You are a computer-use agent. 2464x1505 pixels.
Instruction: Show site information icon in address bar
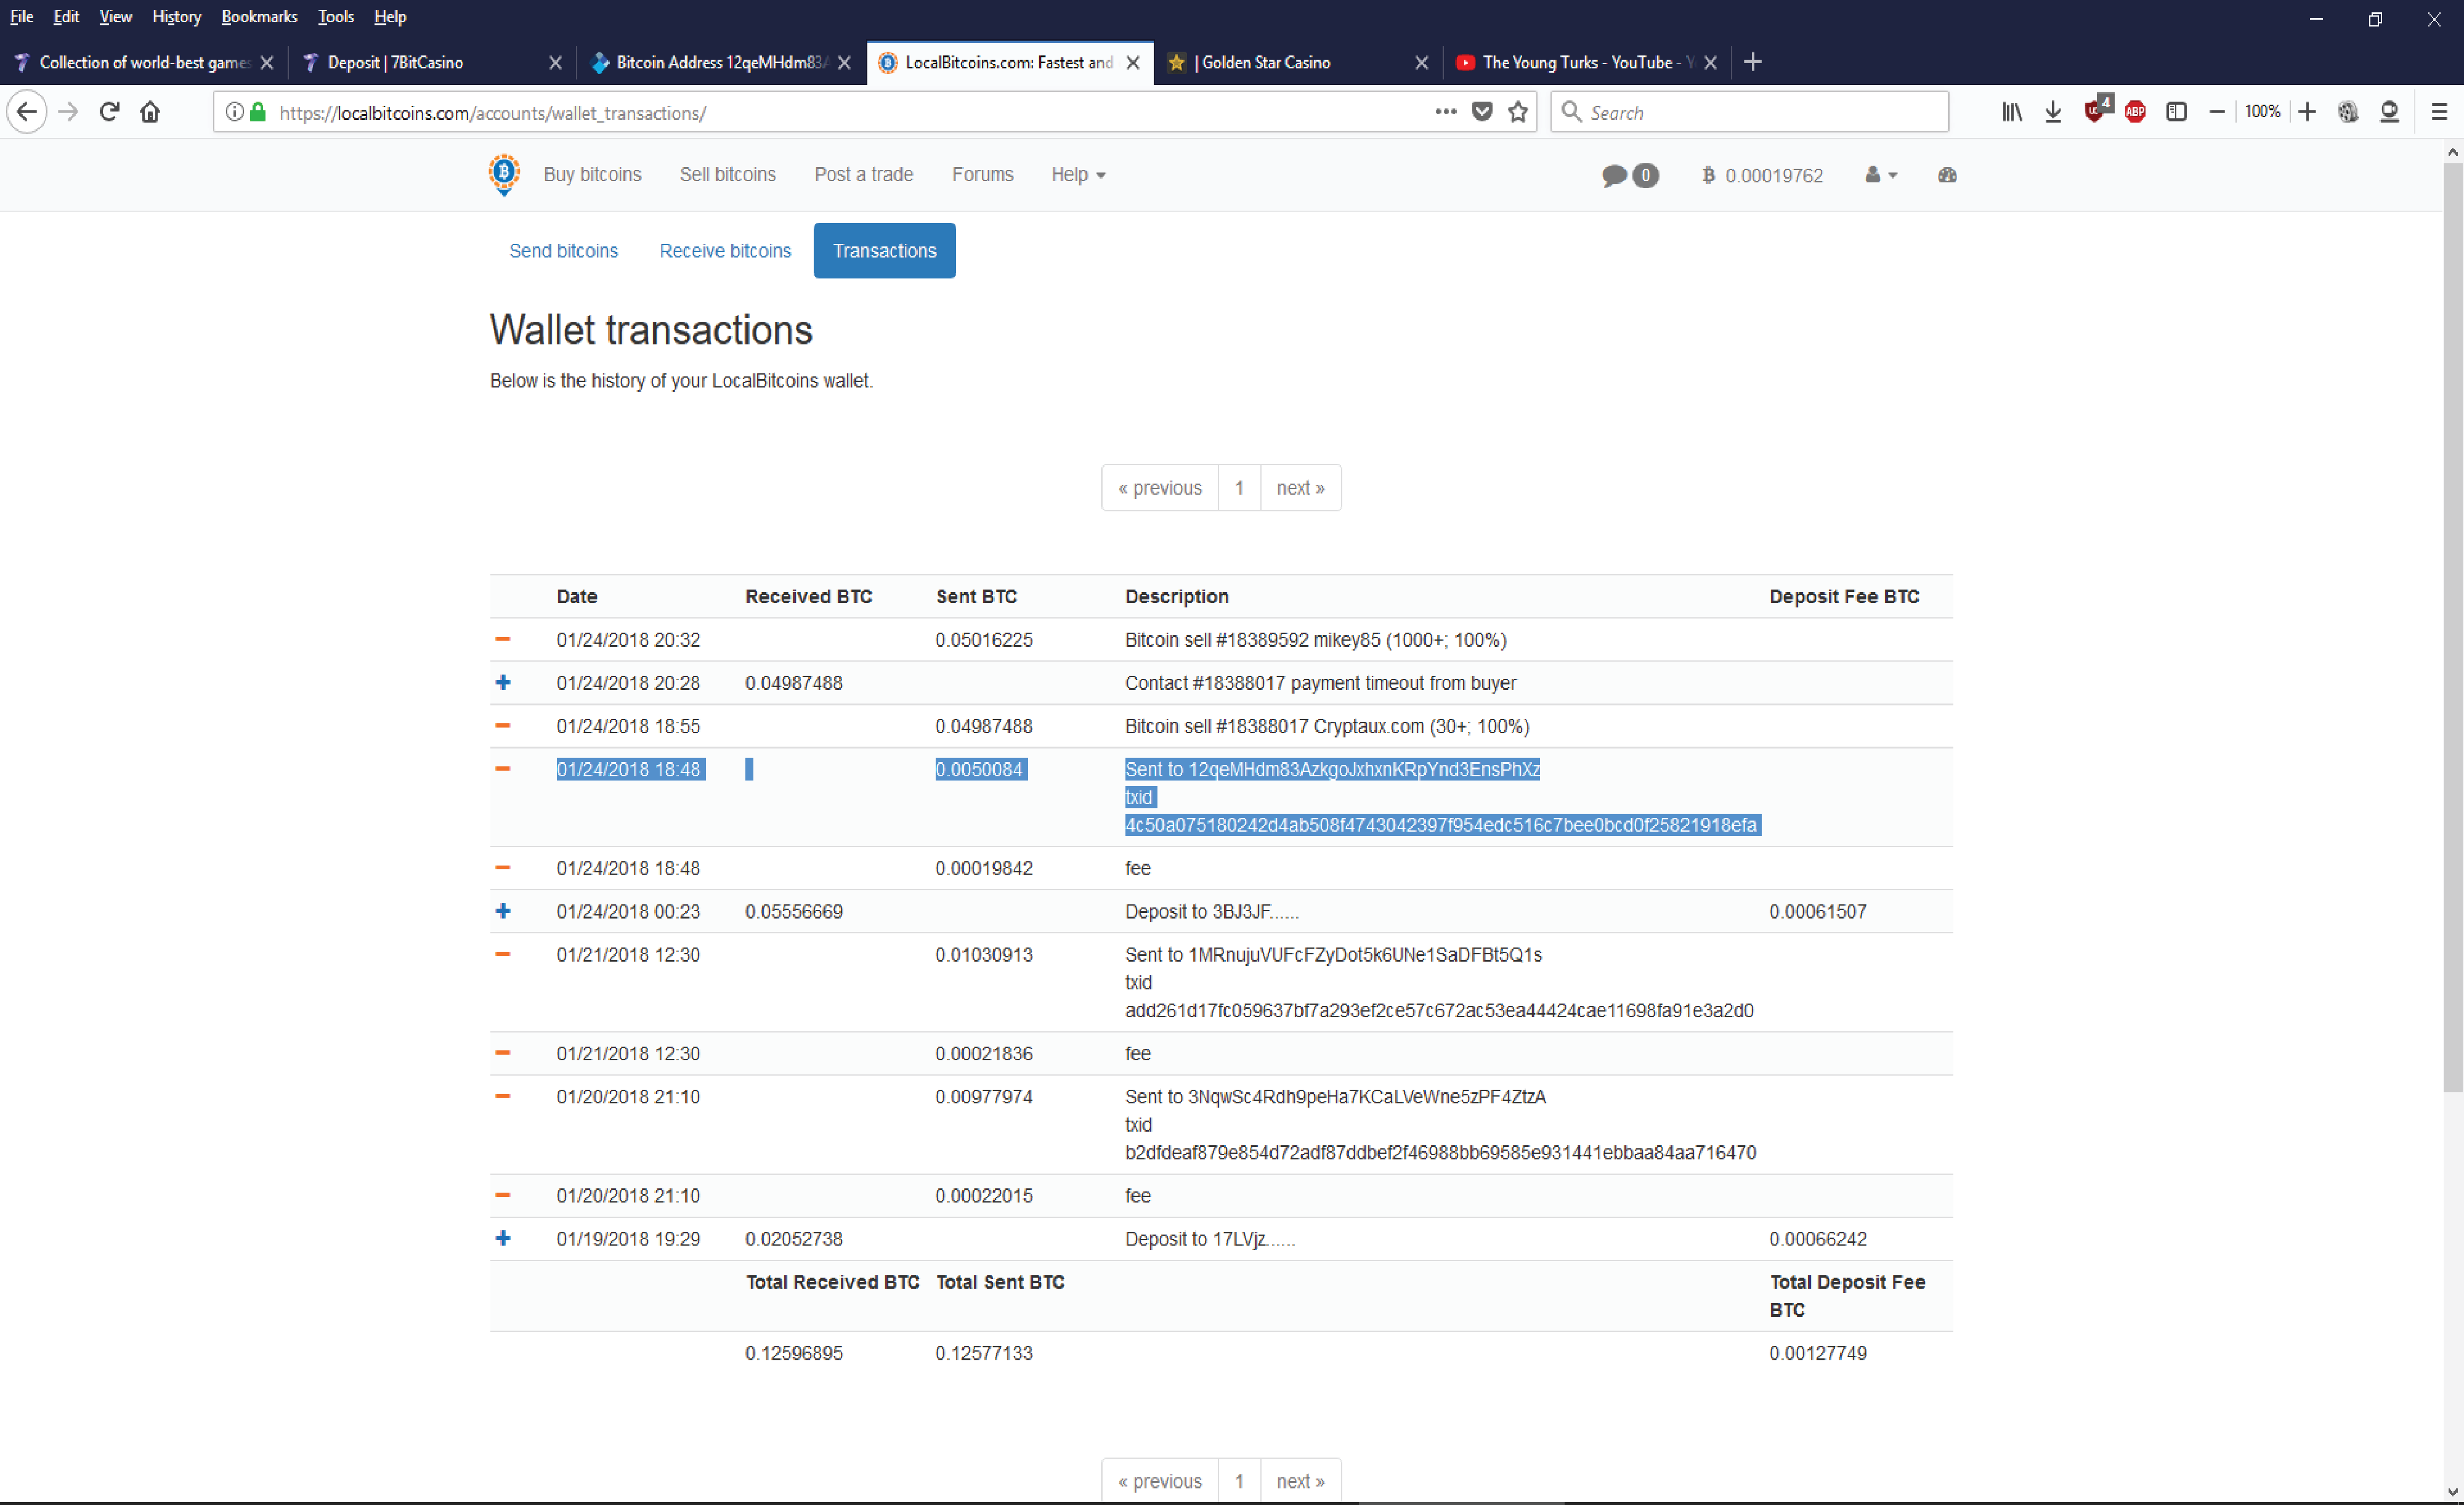click(x=234, y=112)
